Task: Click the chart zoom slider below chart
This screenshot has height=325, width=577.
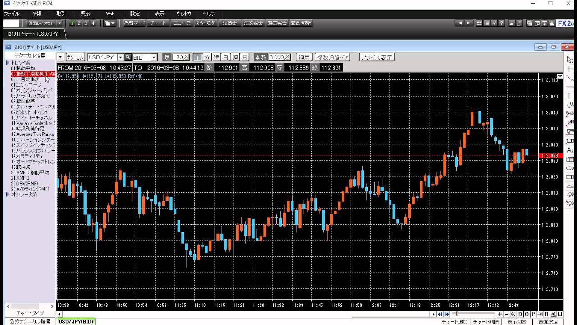Action: click(473, 314)
